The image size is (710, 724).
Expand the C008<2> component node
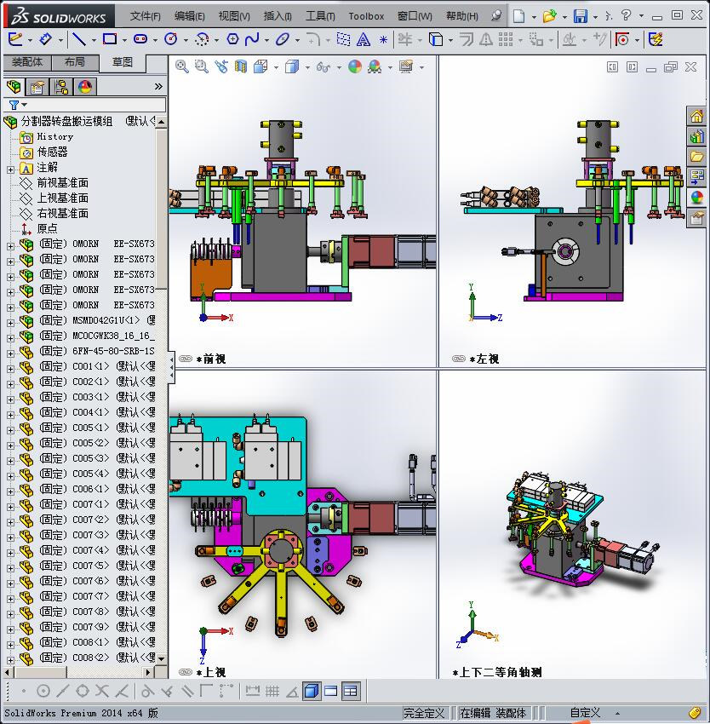tap(10, 660)
